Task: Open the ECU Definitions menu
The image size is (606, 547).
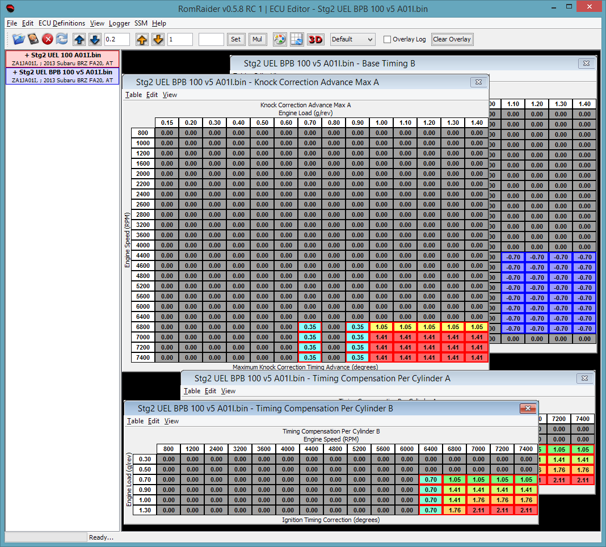Action: pyautogui.click(x=62, y=23)
